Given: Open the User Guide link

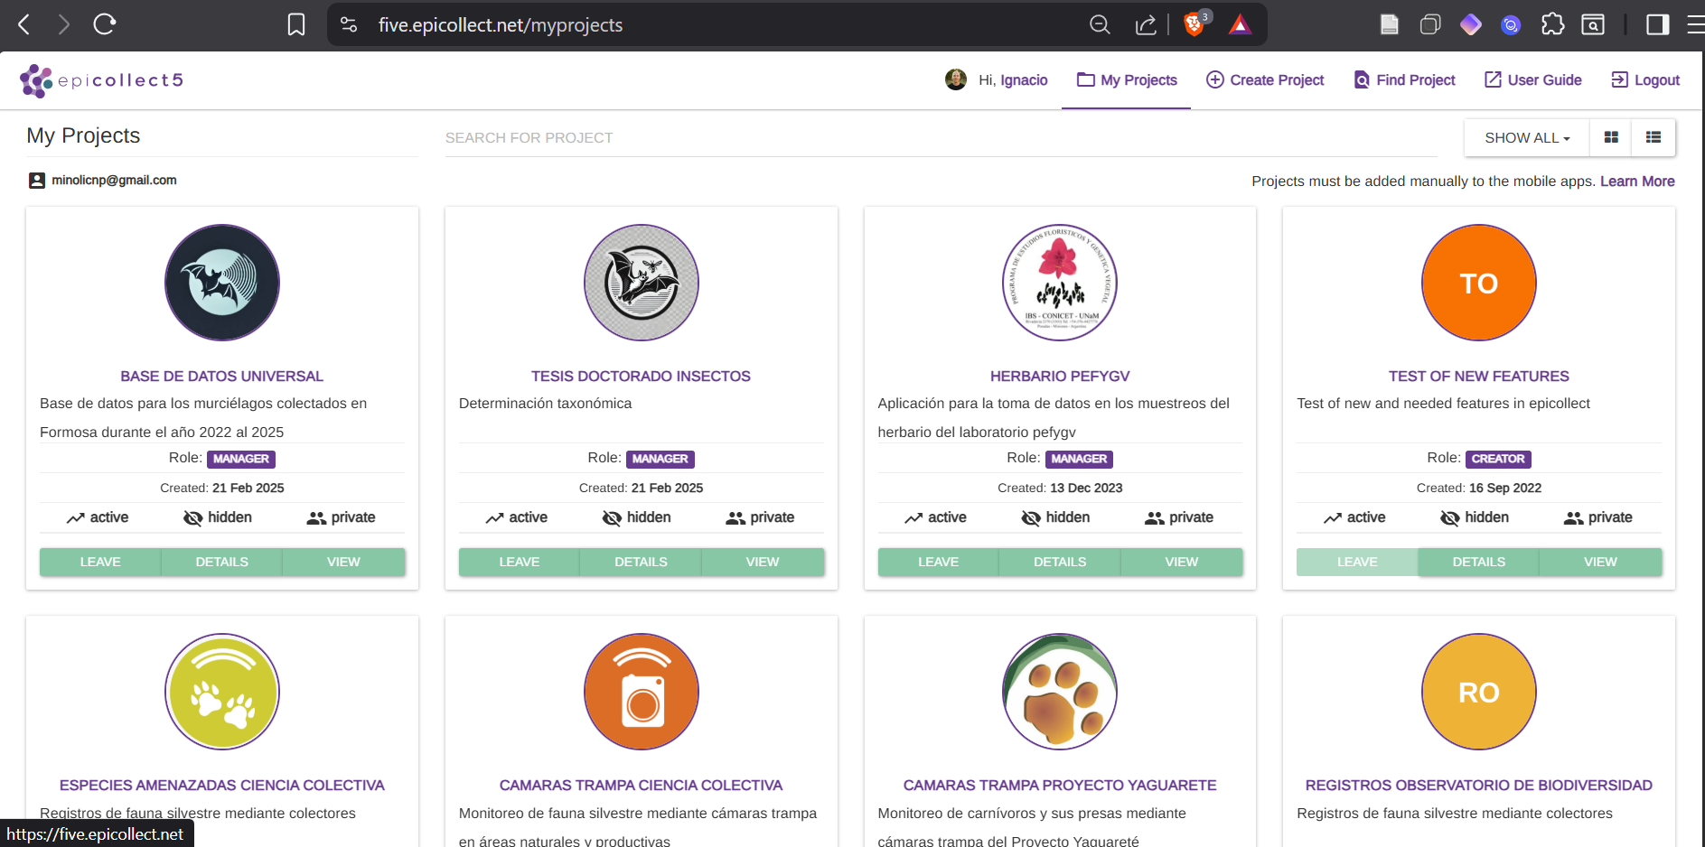Looking at the screenshot, I should 1533,80.
